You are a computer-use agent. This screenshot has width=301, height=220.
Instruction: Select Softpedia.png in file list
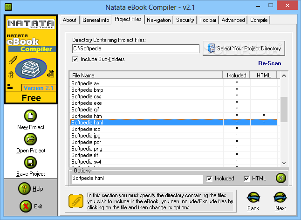point(173,149)
